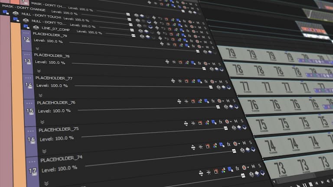This screenshot has width=333, height=187.
Task: Solo the PLACEHOLDER_76 track
Action: [234, 100]
